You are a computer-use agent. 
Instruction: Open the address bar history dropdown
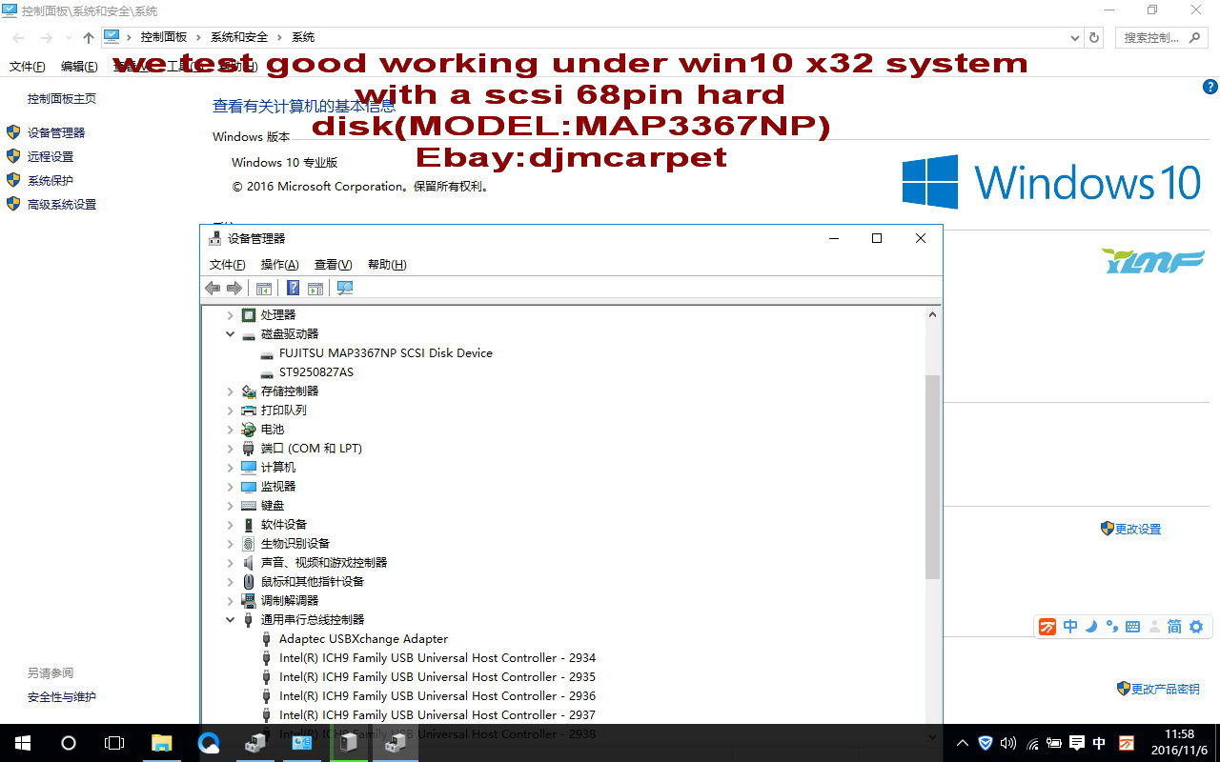[x=1076, y=37]
